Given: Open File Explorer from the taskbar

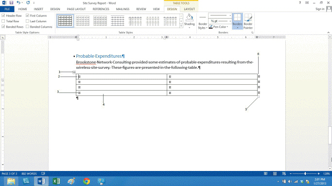Looking at the screenshot, I should [x=11, y=181].
